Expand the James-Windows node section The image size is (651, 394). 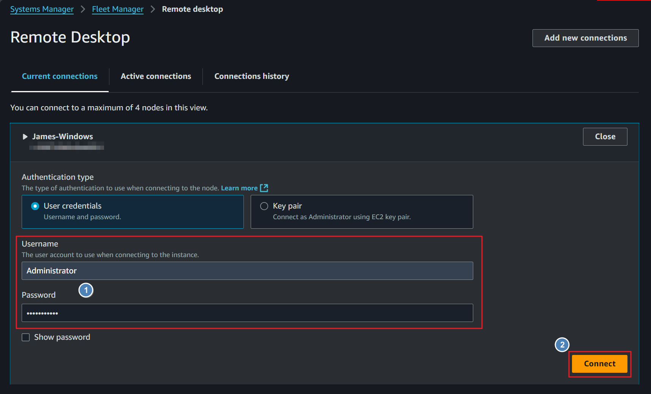click(x=25, y=137)
